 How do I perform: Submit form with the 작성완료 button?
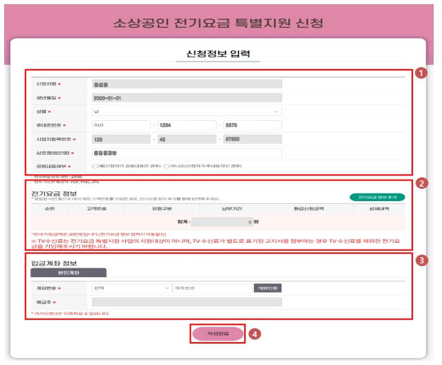point(218,334)
